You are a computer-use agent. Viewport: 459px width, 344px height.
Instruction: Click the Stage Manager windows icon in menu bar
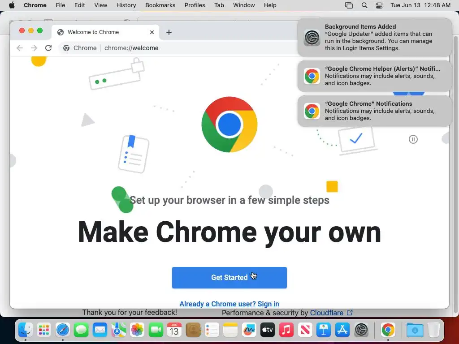coord(349,5)
